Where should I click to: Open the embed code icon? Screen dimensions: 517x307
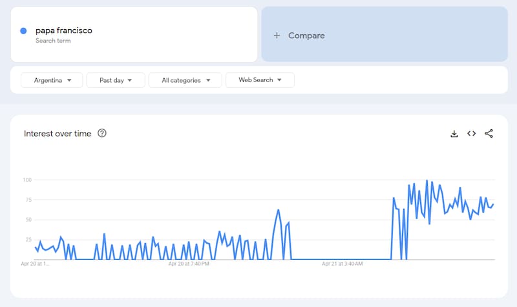click(472, 134)
